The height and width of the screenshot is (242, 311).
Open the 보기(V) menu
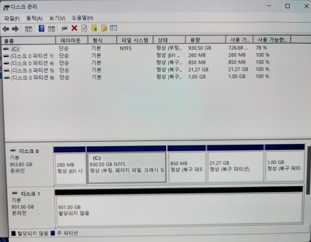tap(57, 18)
